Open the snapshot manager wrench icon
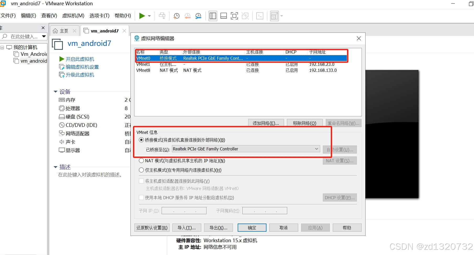 coord(198,16)
